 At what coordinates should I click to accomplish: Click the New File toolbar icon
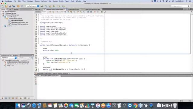(x=3, y=6)
